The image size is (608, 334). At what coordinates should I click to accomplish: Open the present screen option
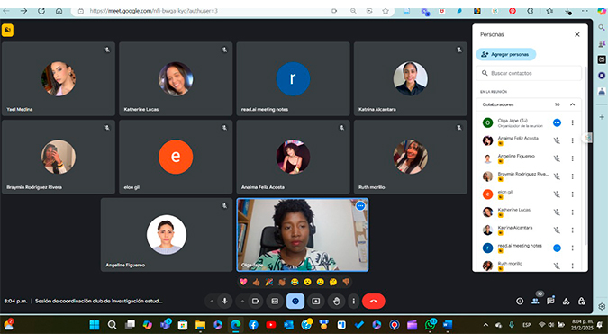point(315,301)
